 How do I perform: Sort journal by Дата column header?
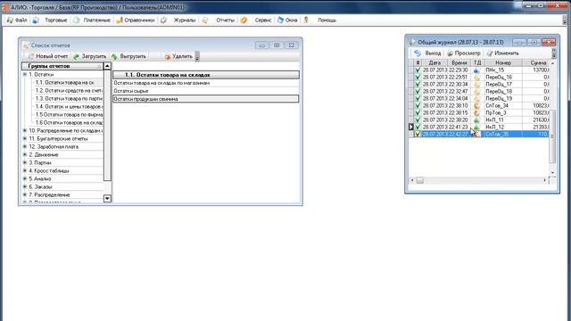click(434, 63)
